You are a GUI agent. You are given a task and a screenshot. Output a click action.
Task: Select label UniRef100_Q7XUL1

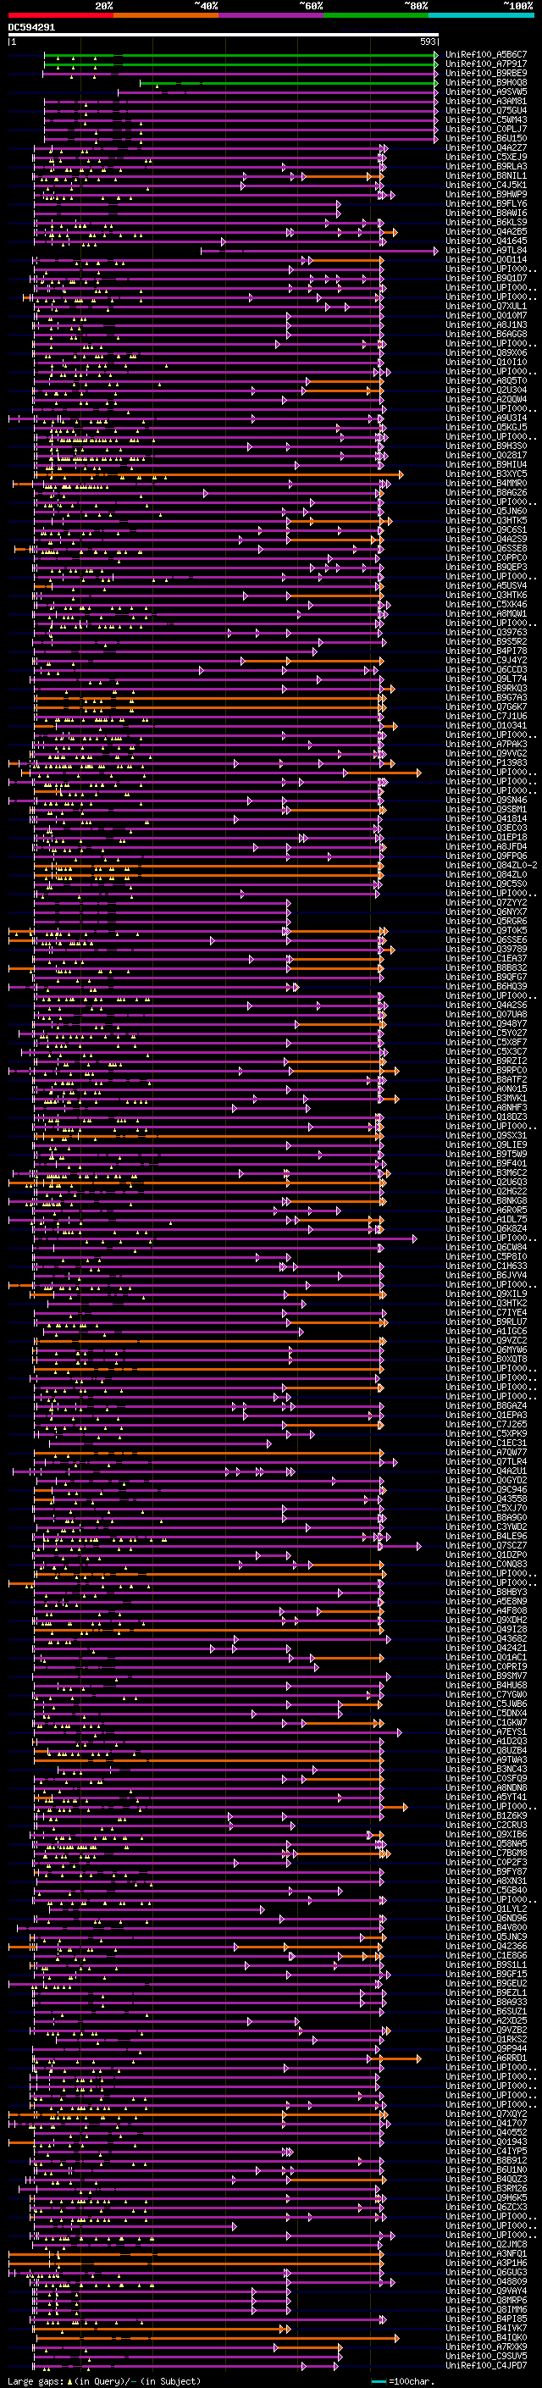tap(486, 306)
